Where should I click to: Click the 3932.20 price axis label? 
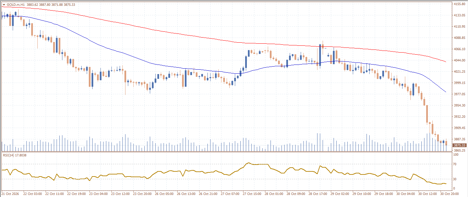pyautogui.click(x=459, y=117)
